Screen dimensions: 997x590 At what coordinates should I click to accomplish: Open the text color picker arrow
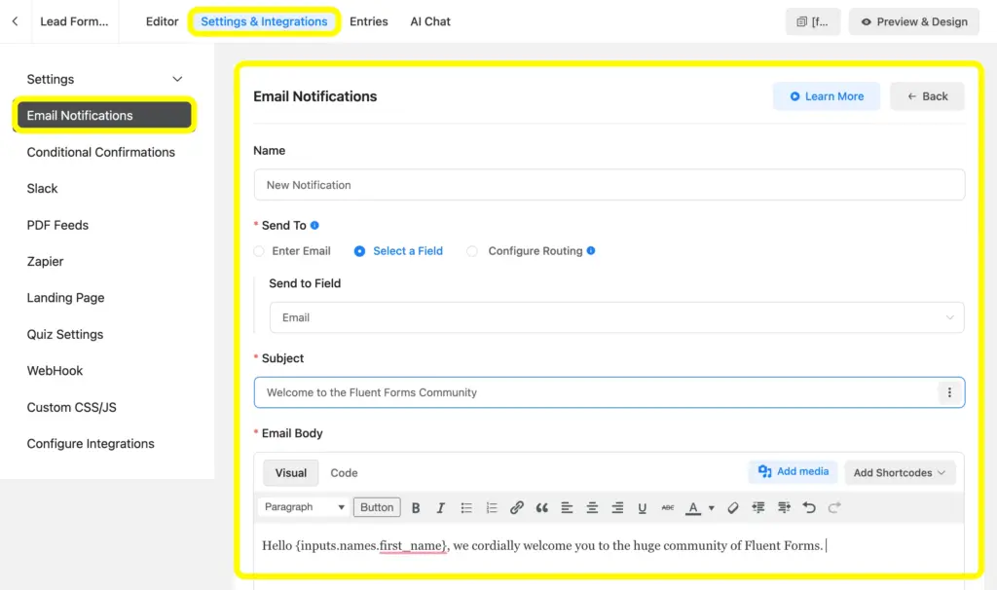tap(712, 507)
